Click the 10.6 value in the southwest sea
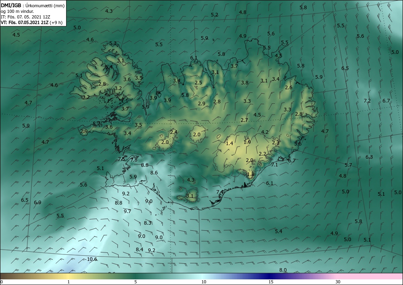The image size is (403, 285). tap(92, 259)
